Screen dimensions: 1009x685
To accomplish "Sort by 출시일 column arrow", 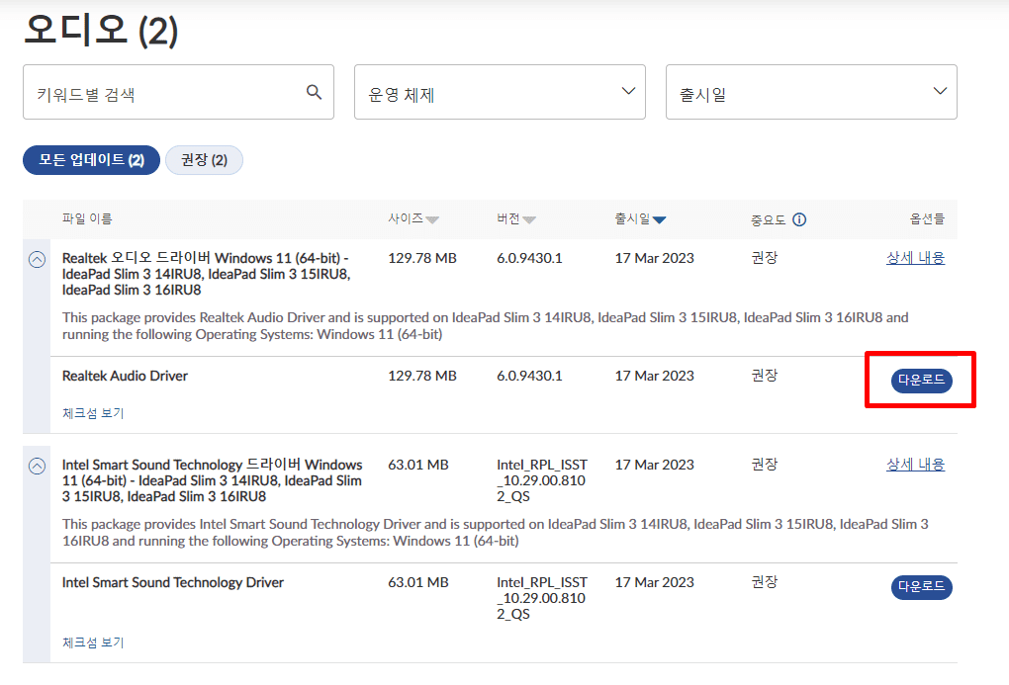I will click(x=659, y=220).
